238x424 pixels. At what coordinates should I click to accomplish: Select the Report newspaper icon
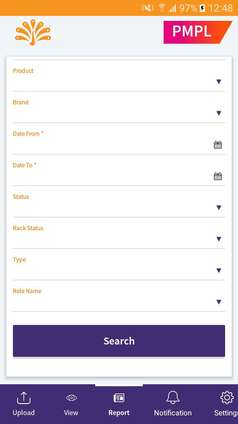(x=119, y=398)
